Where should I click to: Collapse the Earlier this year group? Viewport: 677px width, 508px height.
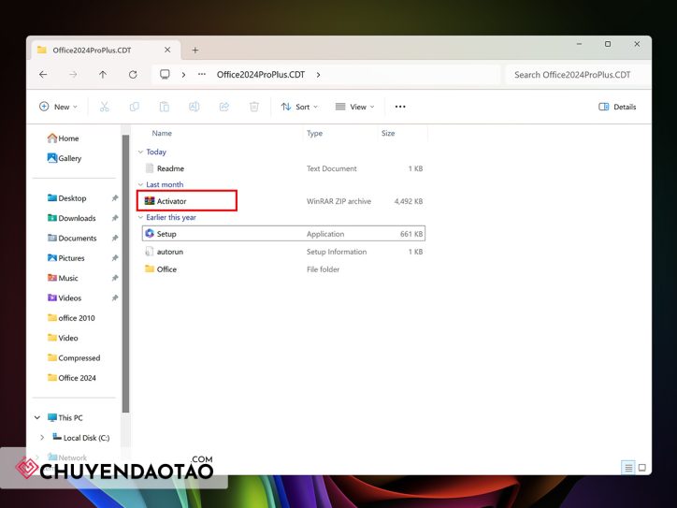point(140,217)
